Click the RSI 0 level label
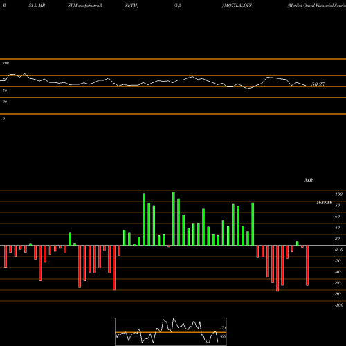The image size is (346, 346). tap(3, 118)
